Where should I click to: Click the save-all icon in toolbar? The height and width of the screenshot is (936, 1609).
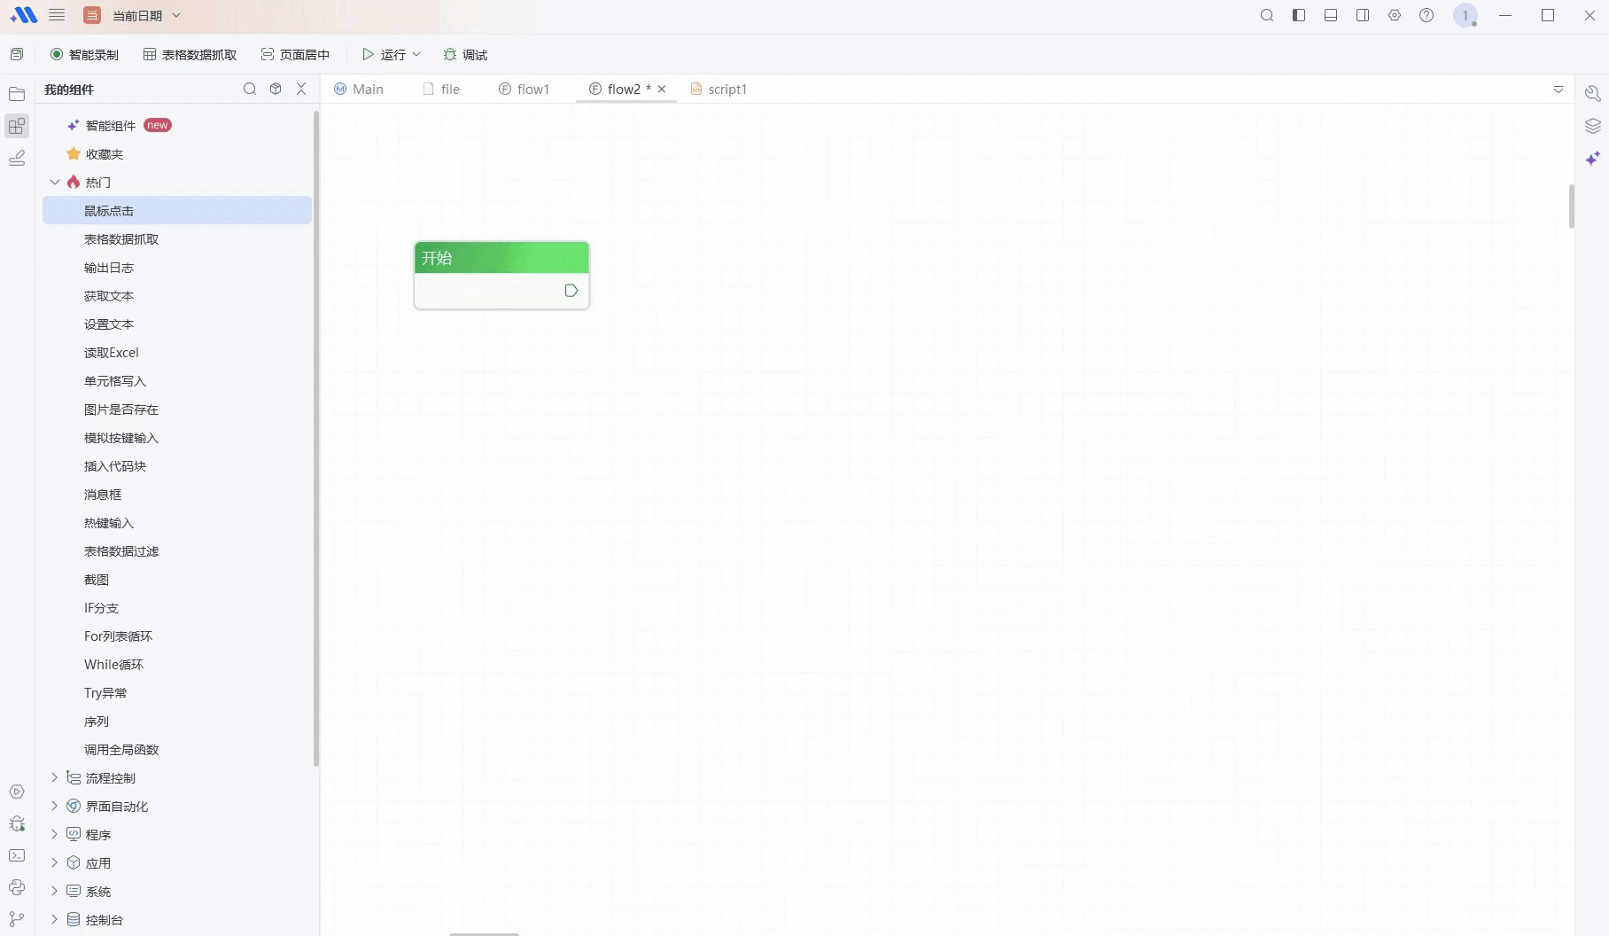point(17,54)
